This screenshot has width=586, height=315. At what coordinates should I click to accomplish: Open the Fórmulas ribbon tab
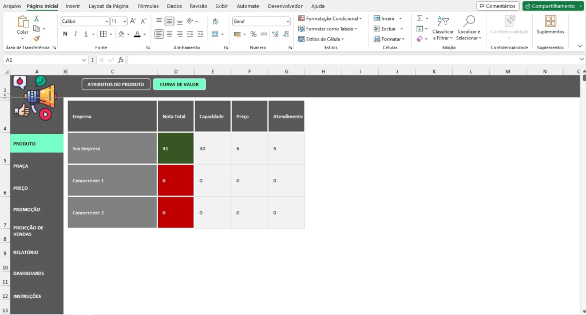pos(148,6)
